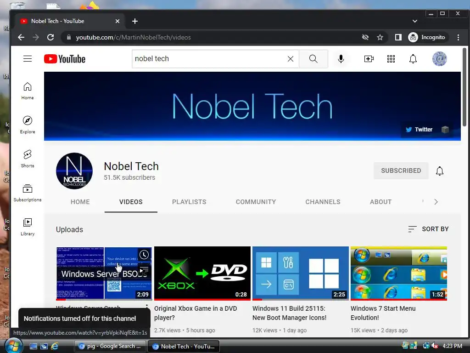Image resolution: width=470 pixels, height=353 pixels.
Task: Open the Chrome three-dot menu
Action: [458, 37]
